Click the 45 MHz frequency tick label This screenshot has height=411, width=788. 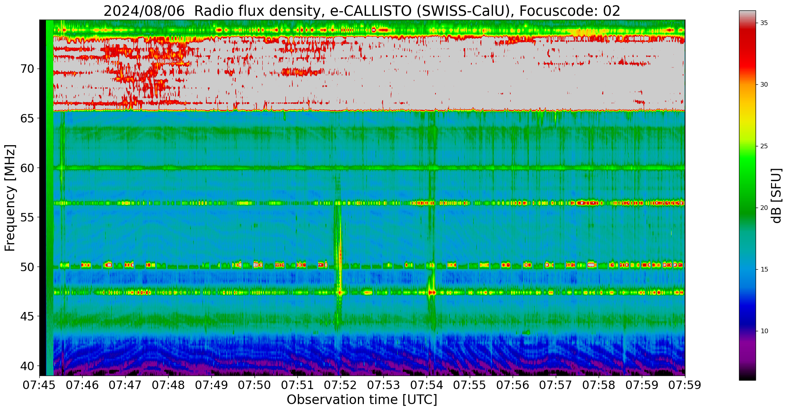[27, 316]
